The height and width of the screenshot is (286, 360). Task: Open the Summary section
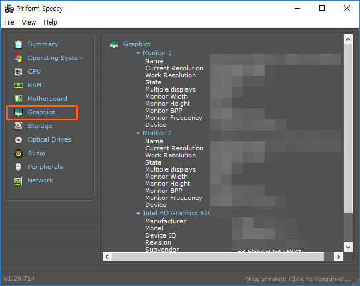coord(43,44)
